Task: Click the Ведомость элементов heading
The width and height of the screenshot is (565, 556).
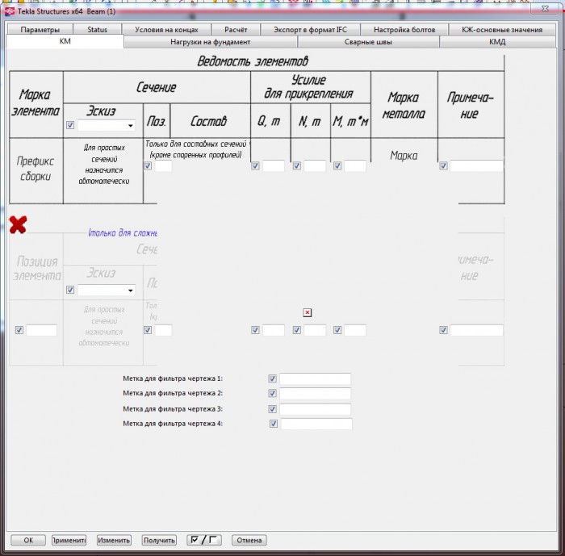Action: point(253,61)
